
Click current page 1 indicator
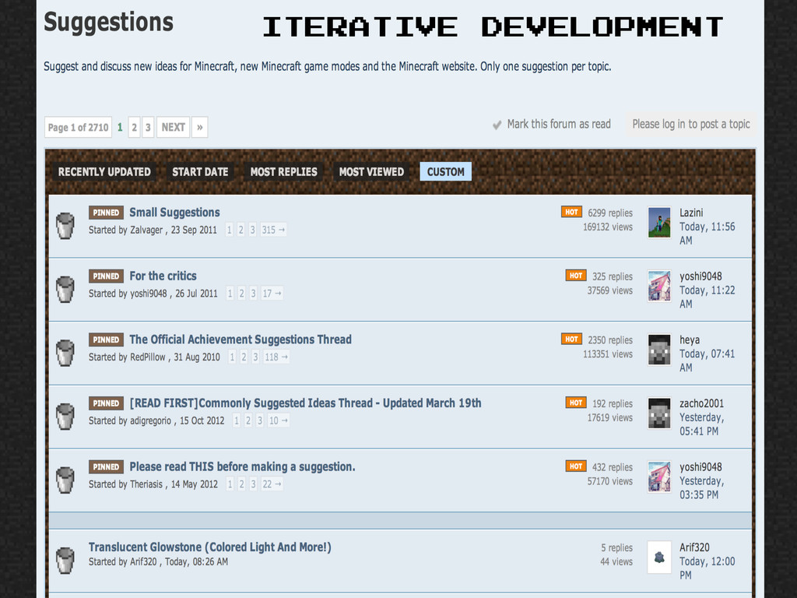click(x=120, y=127)
